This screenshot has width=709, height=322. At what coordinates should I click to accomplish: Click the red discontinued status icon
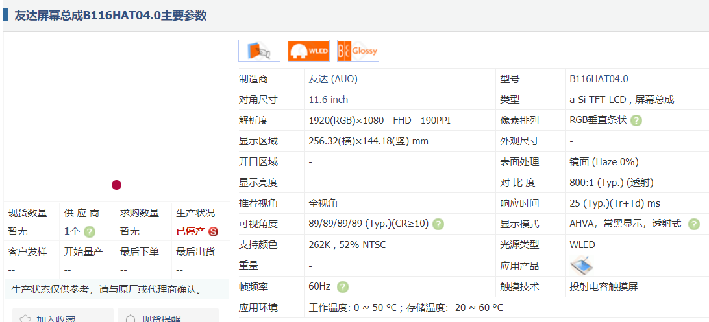214,232
